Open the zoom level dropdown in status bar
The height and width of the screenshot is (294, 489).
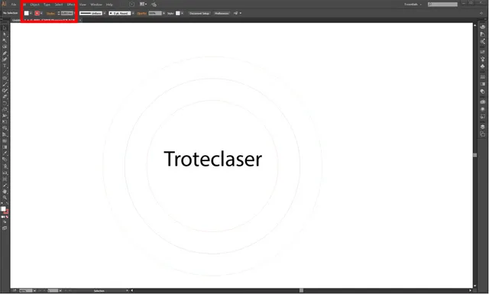(34, 291)
